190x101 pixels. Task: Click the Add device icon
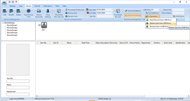tap(5, 11)
